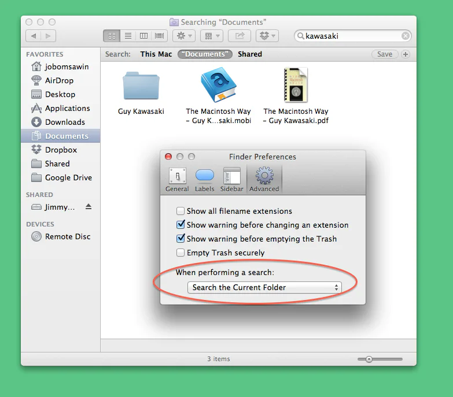Add search criteria with plus button
This screenshot has width=453, height=397.
point(406,54)
